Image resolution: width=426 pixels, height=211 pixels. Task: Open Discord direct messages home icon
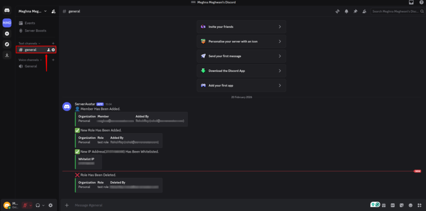7,10
